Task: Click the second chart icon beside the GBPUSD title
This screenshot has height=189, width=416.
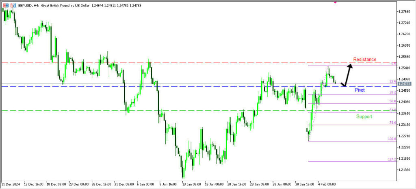Action: click(x=13, y=6)
